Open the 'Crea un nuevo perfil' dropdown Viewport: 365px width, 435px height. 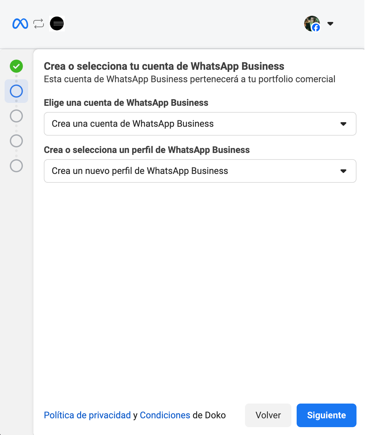pos(200,171)
